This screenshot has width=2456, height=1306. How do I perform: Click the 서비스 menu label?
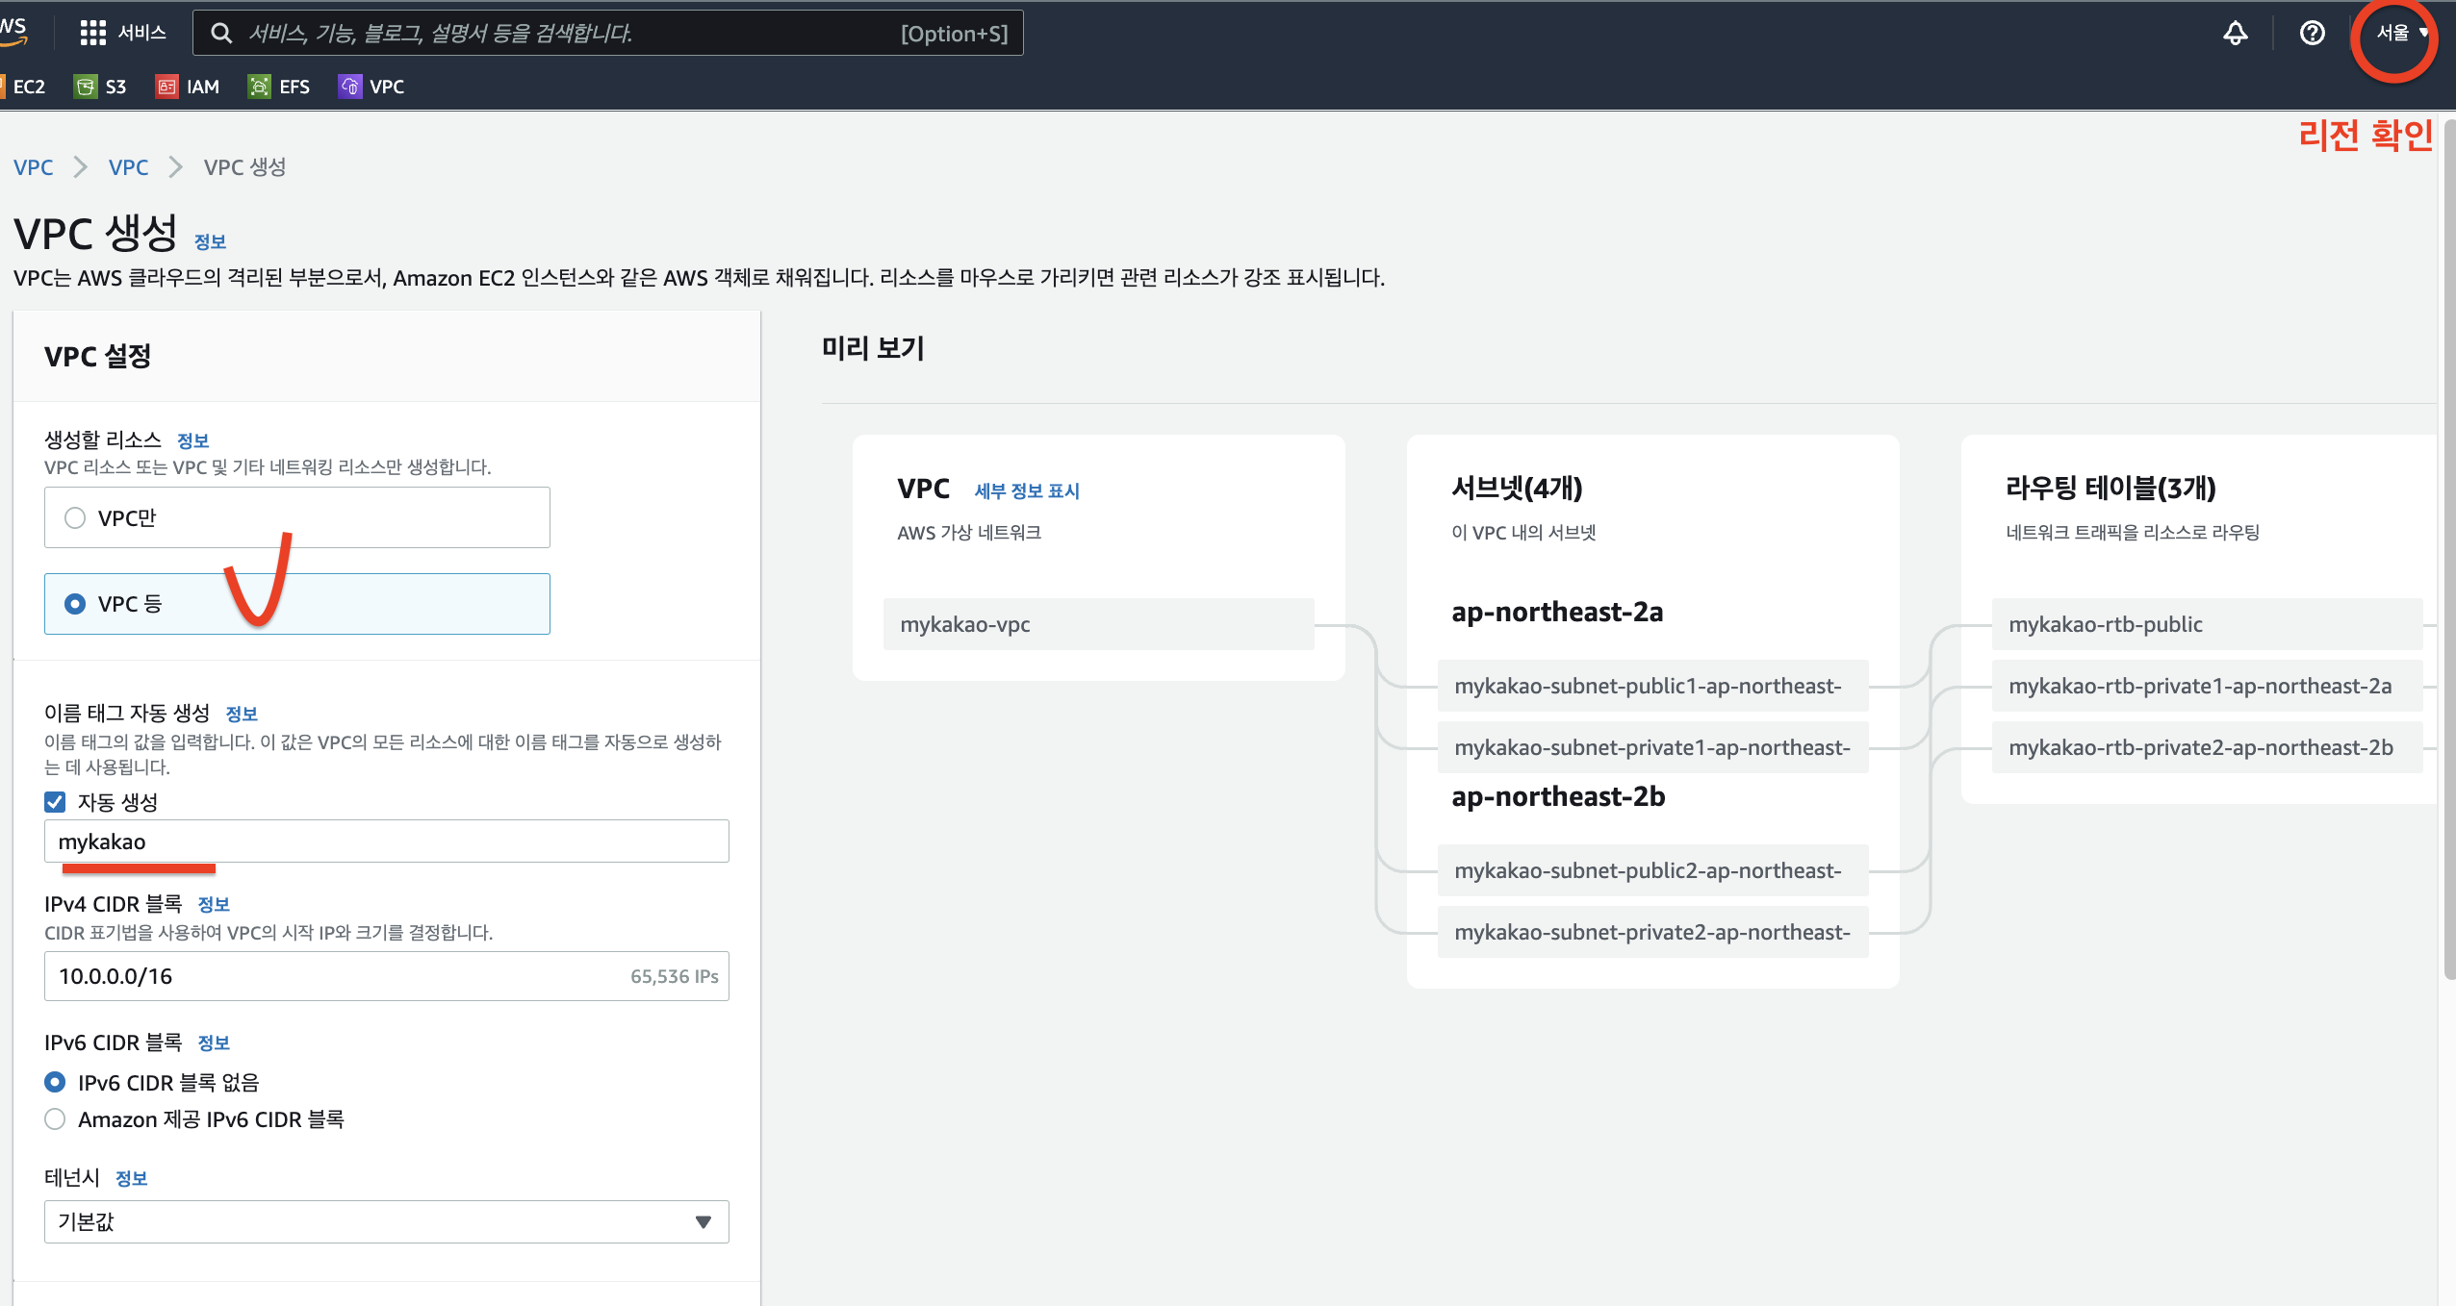coord(142,33)
